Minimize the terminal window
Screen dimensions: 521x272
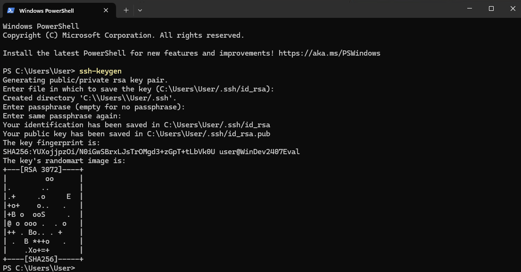pos(470,8)
